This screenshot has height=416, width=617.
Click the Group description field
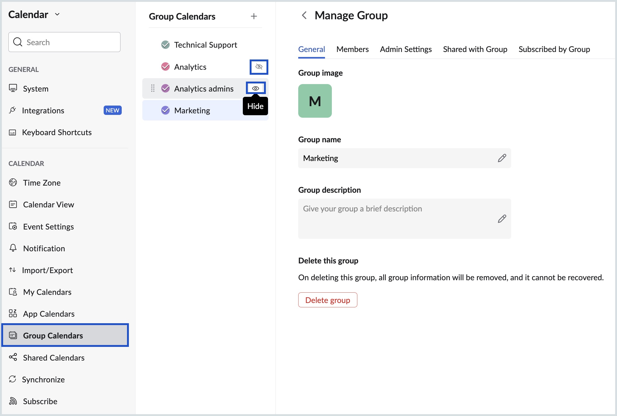tap(404, 219)
